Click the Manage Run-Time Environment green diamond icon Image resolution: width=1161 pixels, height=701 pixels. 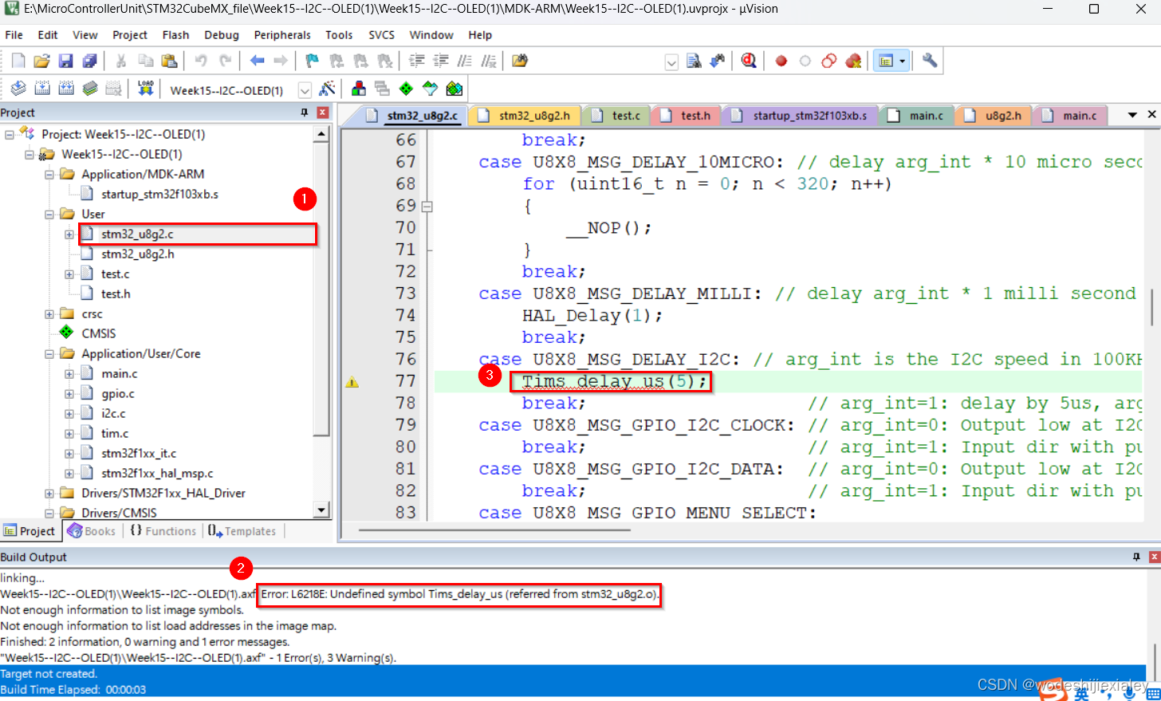point(406,89)
